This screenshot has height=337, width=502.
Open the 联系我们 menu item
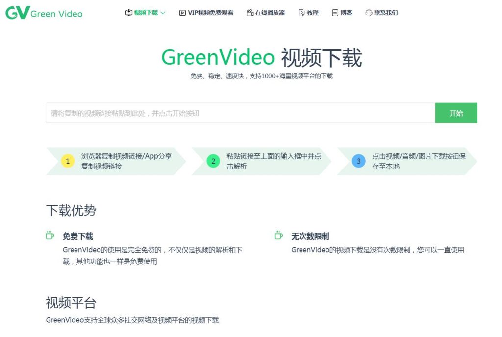click(386, 13)
